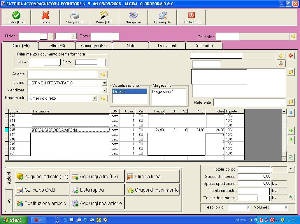300x224 pixels.
Task: Click the Agente input field
Action: pos(63,74)
